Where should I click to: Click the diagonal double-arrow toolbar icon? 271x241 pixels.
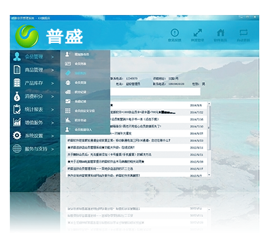click(197, 33)
